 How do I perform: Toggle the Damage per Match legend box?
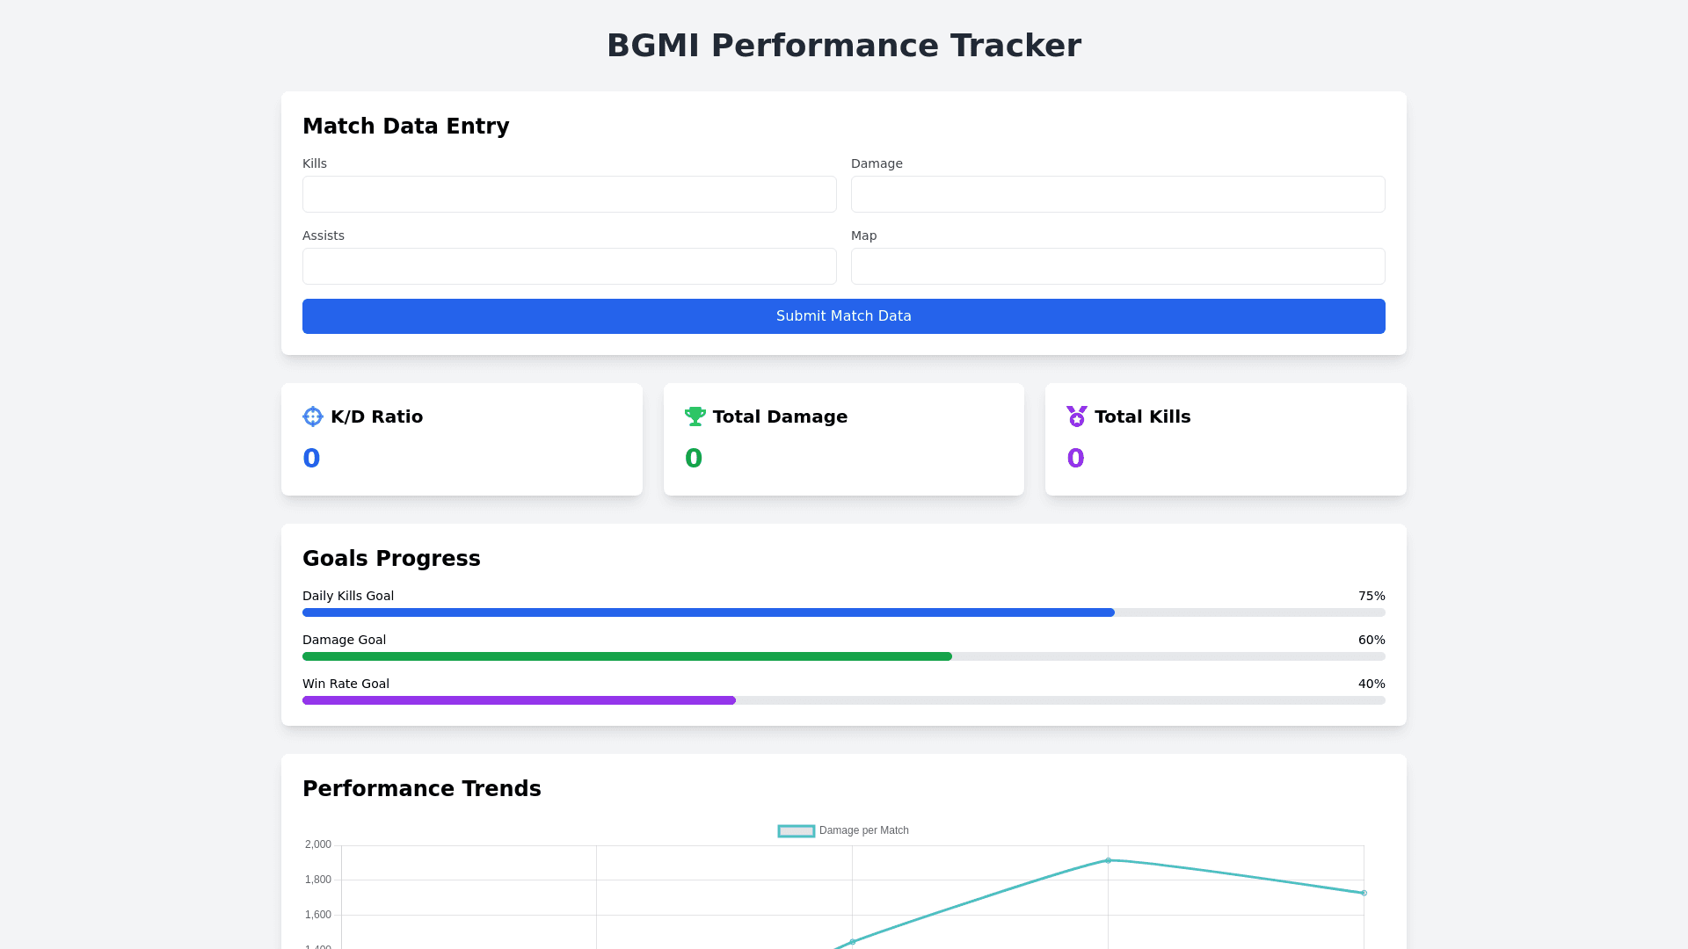click(x=797, y=831)
